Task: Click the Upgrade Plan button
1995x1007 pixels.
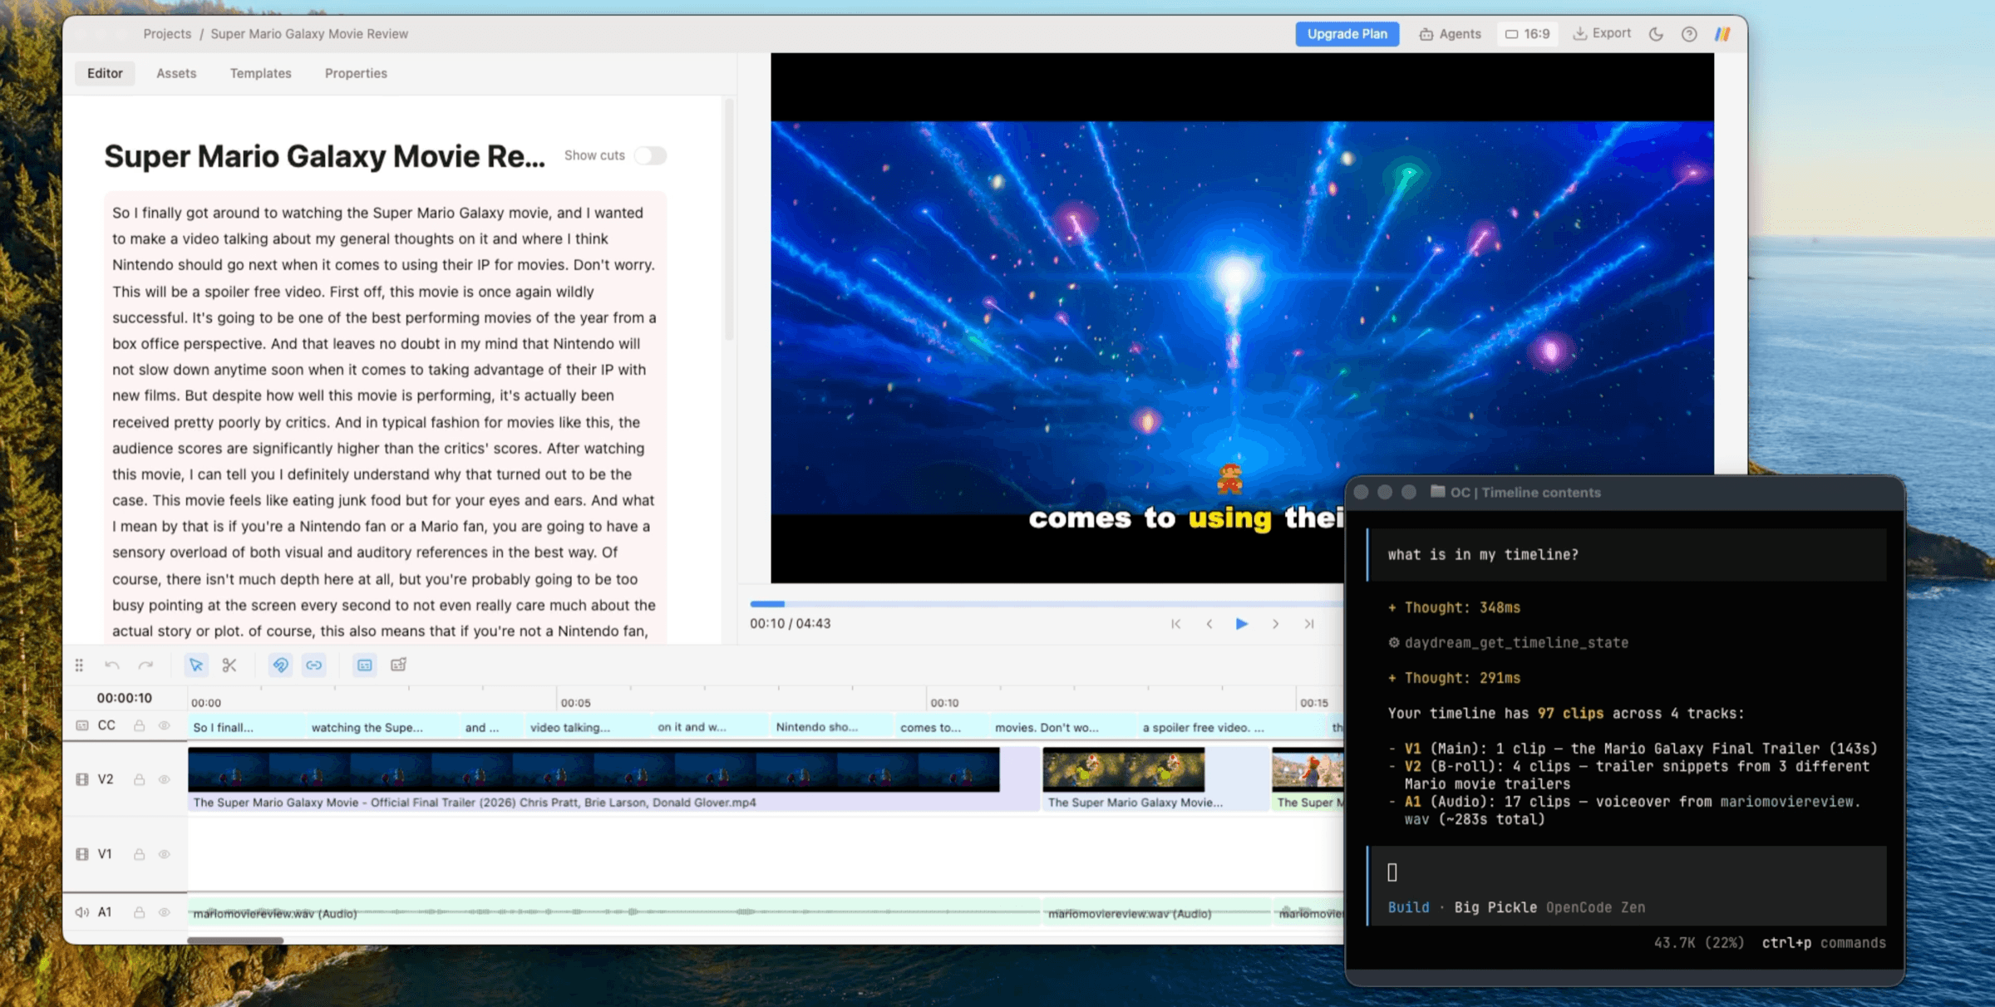Action: click(x=1347, y=34)
